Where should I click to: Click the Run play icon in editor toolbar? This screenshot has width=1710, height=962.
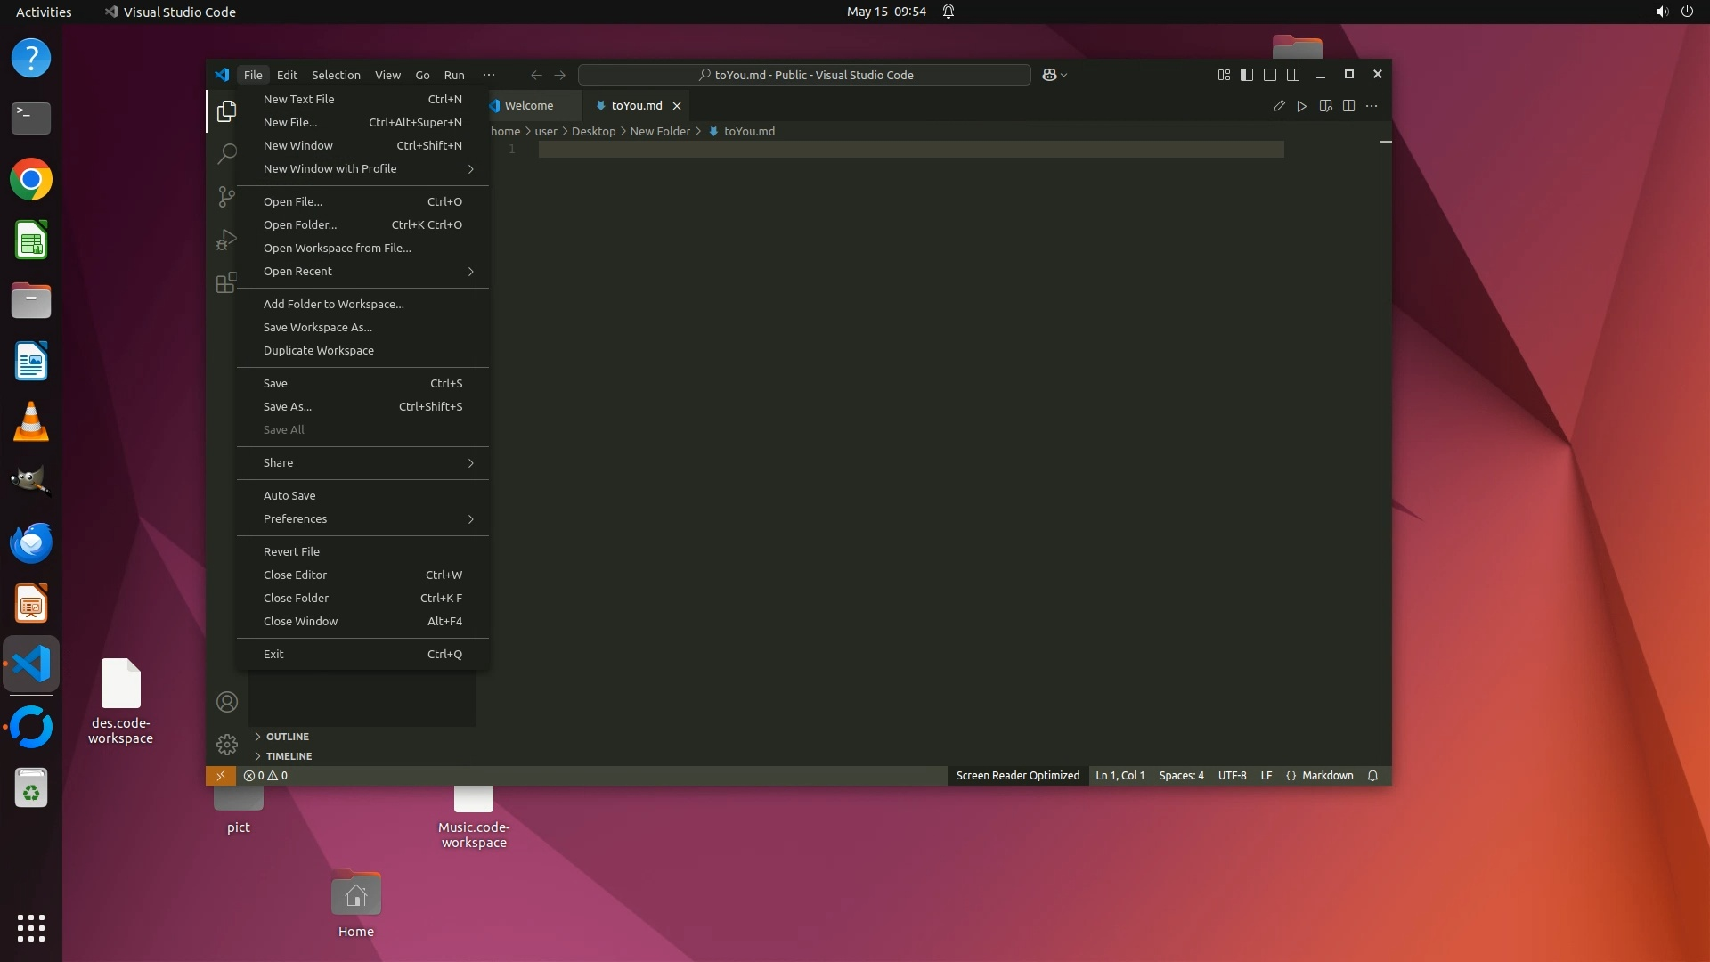(1301, 106)
